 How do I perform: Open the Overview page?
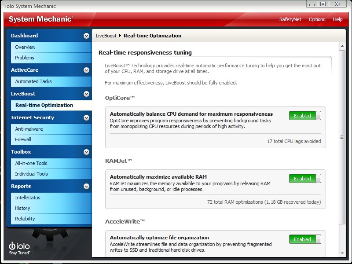(x=51, y=47)
